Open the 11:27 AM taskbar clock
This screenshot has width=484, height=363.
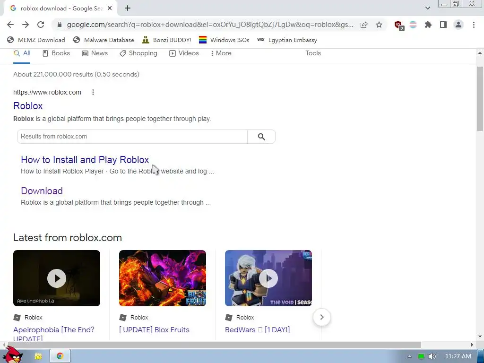(x=458, y=356)
